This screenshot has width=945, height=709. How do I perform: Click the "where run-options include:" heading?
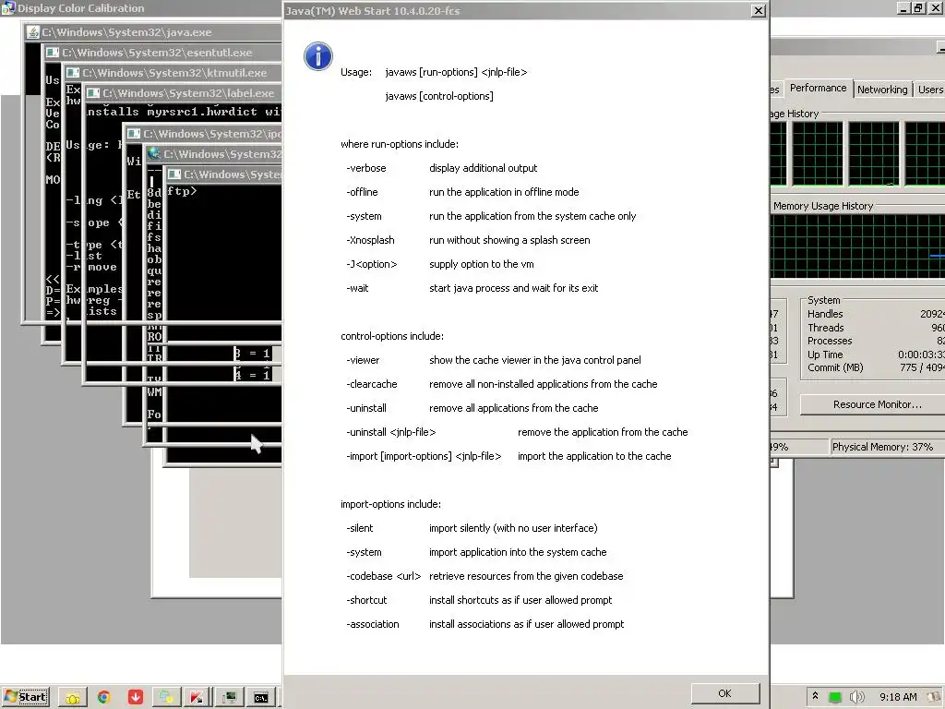[400, 144]
